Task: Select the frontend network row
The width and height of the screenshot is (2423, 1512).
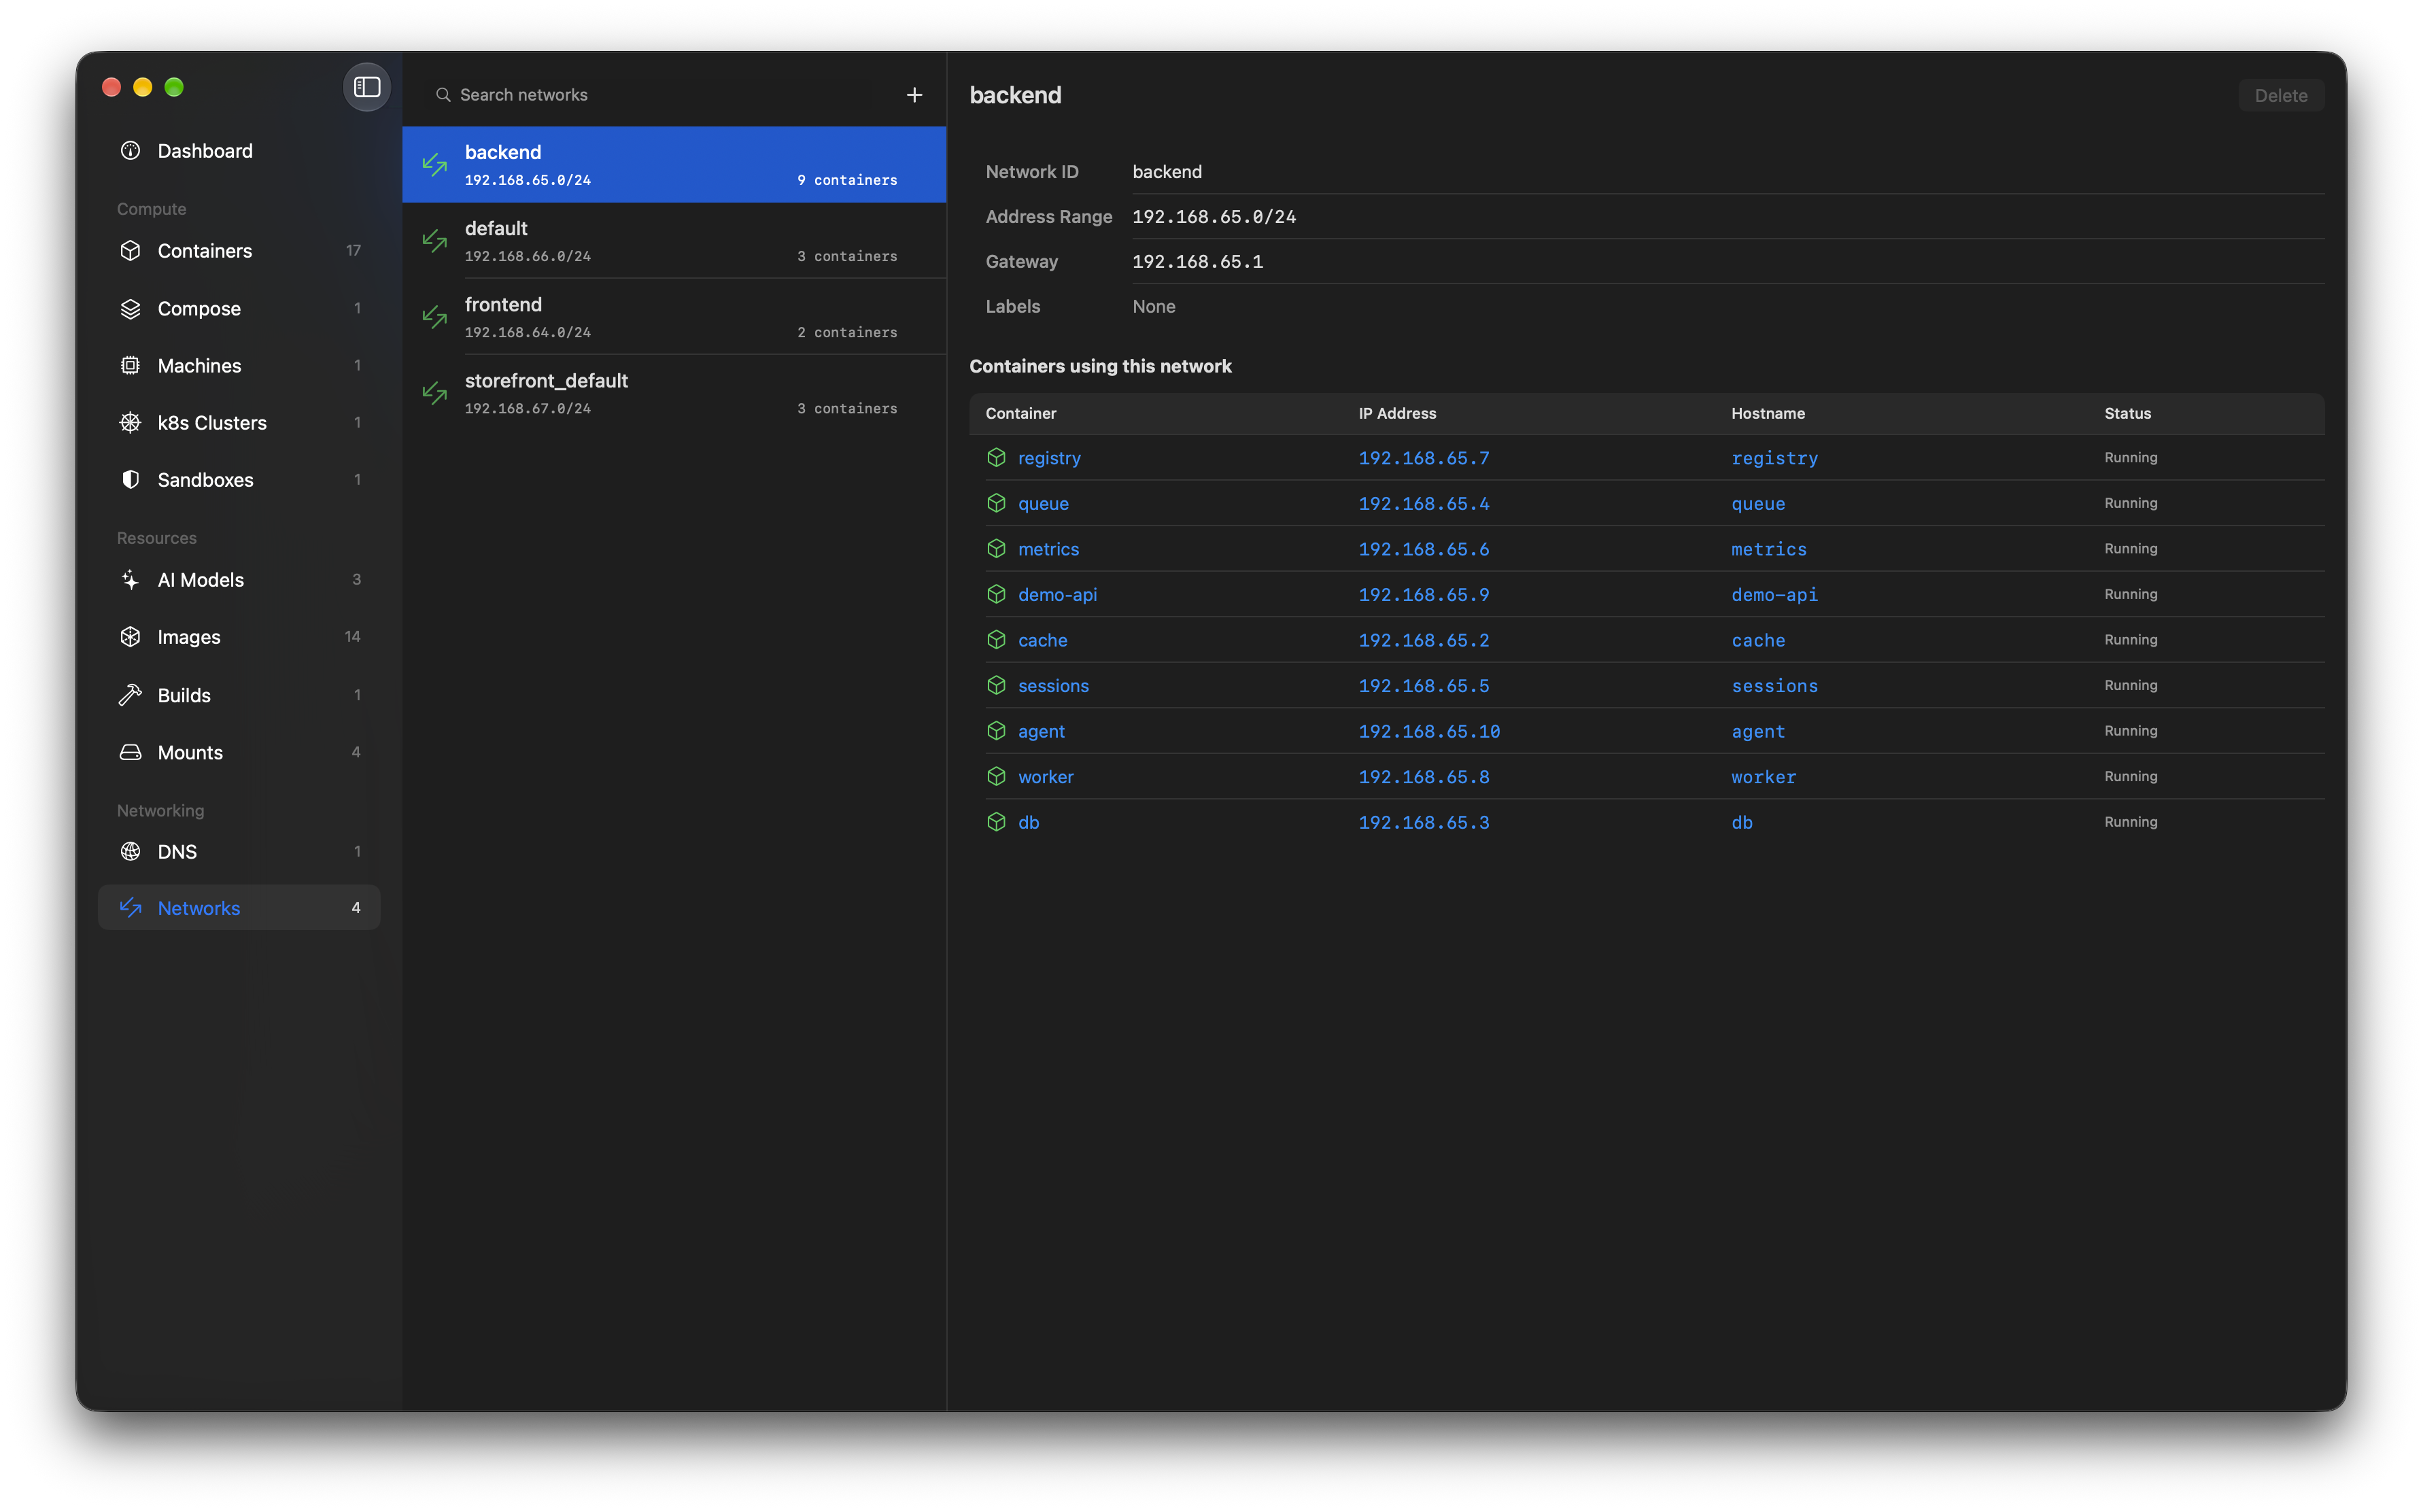Action: [674, 317]
